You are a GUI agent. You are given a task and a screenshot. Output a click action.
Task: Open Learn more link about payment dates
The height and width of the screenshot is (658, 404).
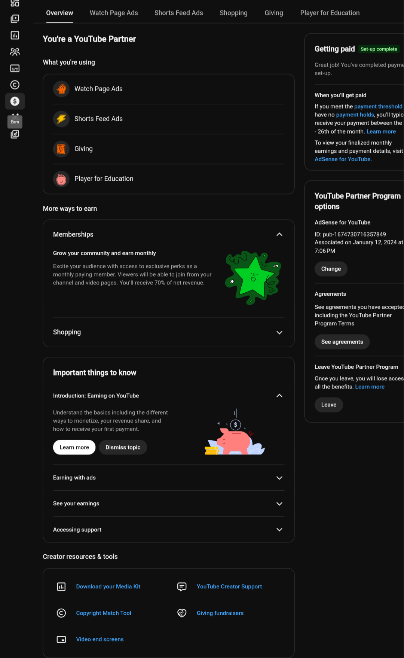[381, 131]
